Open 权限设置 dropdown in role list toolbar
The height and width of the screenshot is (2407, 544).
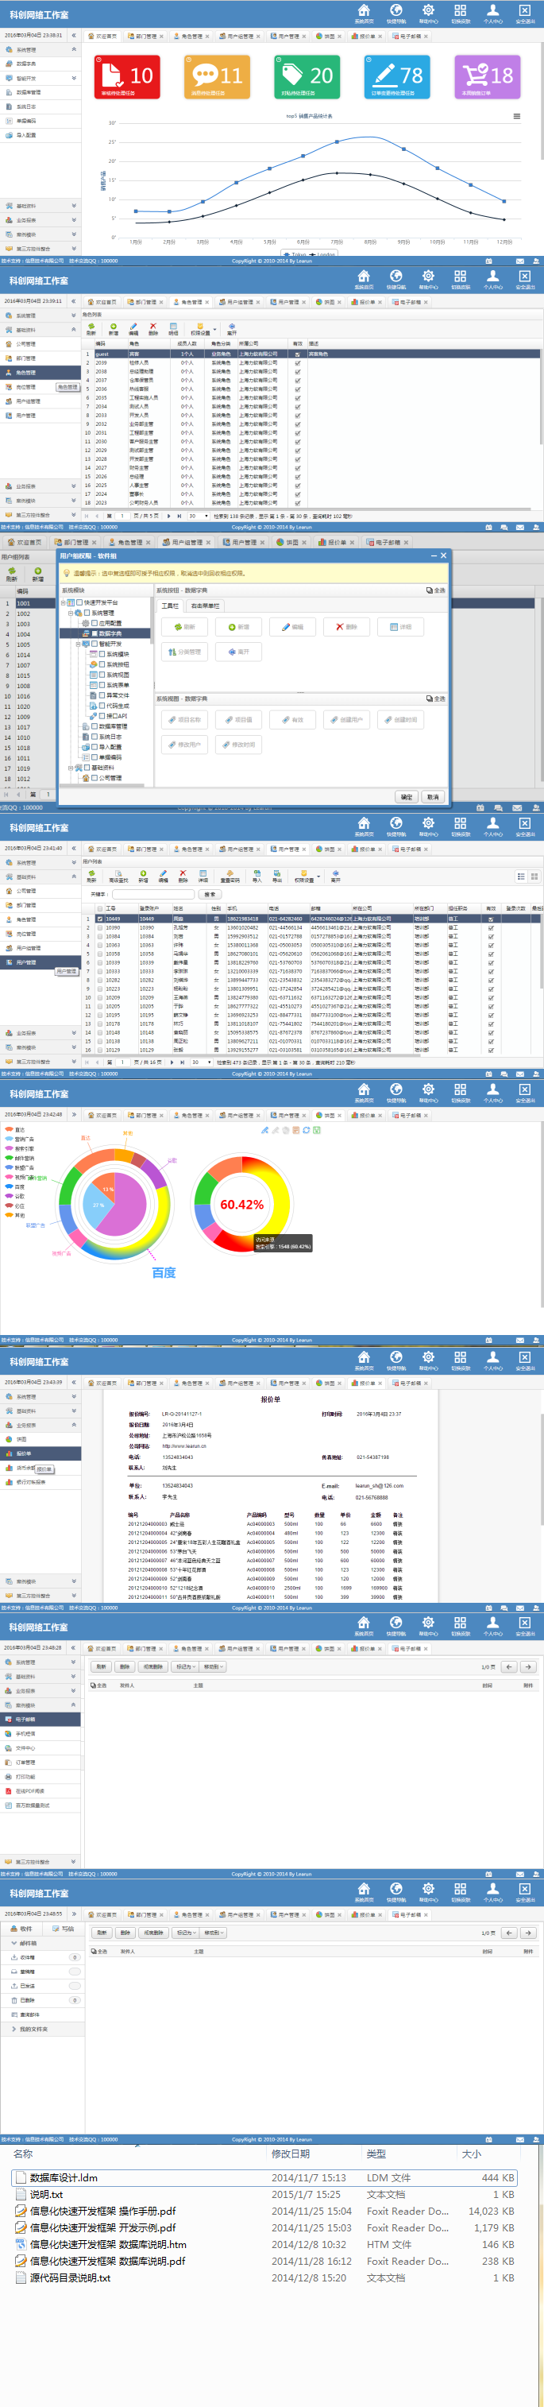coord(203,330)
